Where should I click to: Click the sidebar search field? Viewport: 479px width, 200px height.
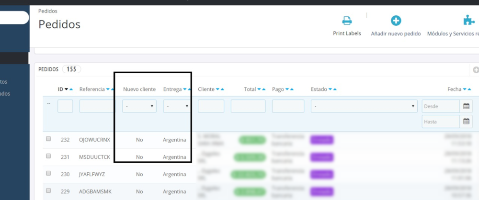[x=14, y=18]
